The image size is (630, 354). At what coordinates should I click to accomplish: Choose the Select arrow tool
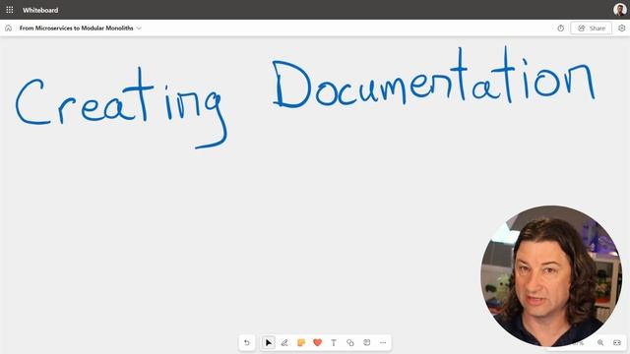(x=269, y=343)
